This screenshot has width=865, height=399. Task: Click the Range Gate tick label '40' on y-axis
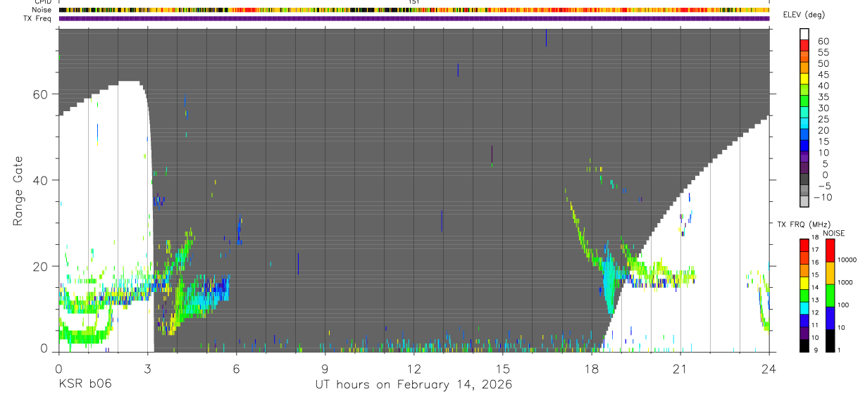pos(39,180)
